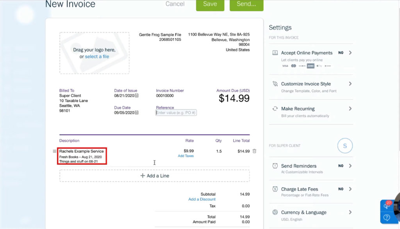Save the new invoice

click(210, 4)
